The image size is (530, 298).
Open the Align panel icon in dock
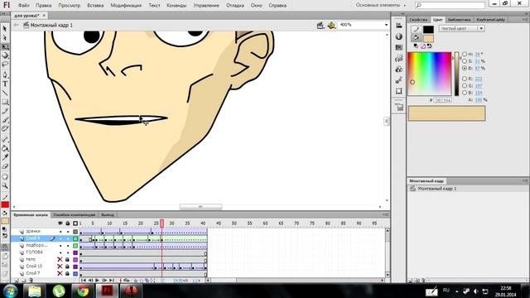tap(399, 26)
